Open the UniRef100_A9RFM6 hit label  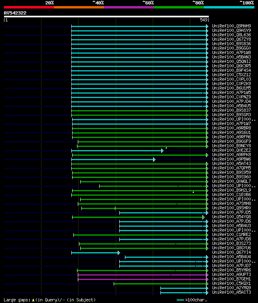coord(231,137)
